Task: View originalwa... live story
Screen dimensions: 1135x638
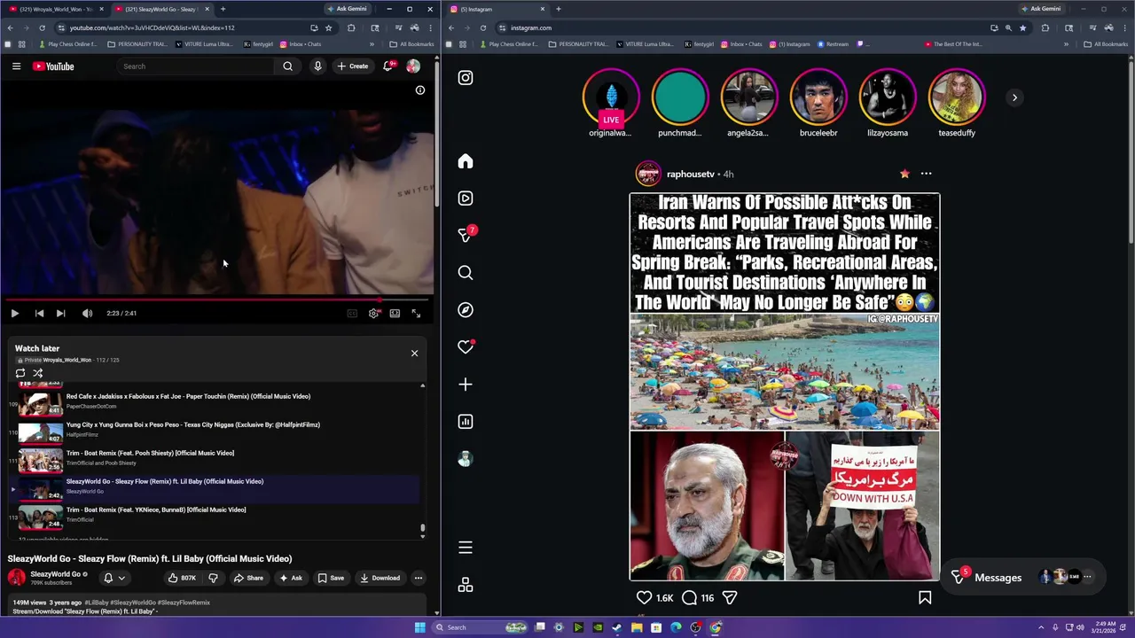Action: (611, 97)
